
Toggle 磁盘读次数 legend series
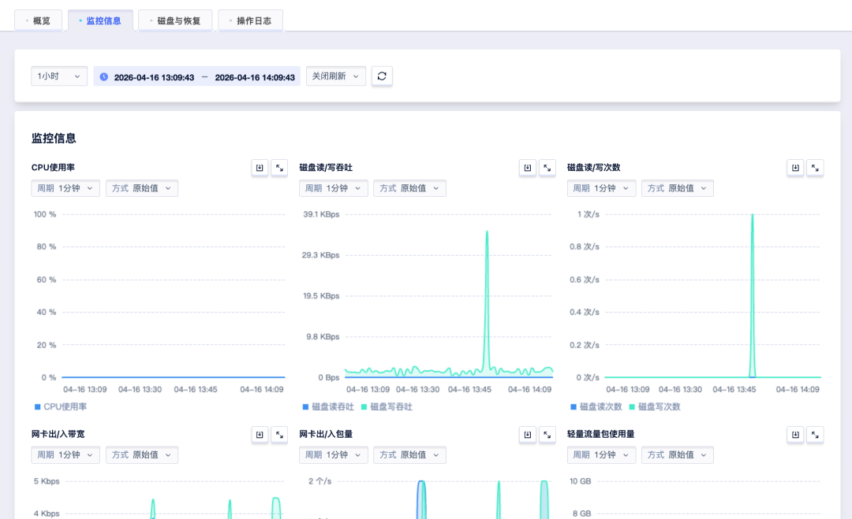(596, 406)
